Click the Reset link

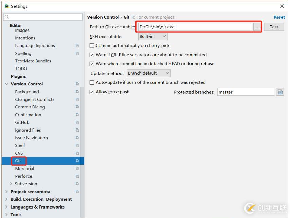pos(279,17)
